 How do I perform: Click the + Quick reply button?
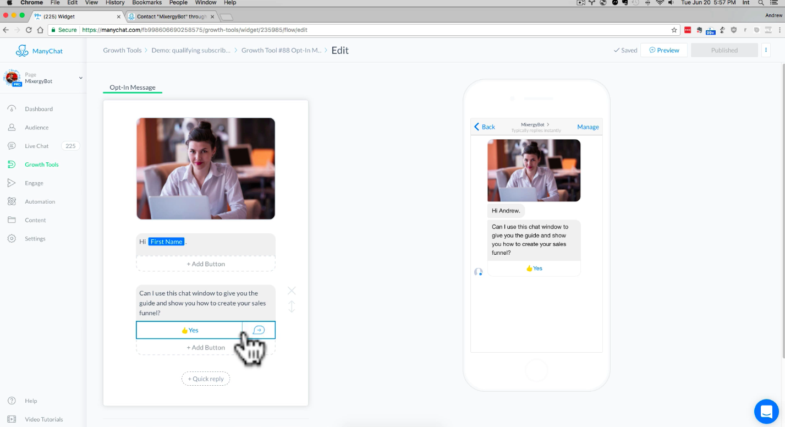[206, 379]
